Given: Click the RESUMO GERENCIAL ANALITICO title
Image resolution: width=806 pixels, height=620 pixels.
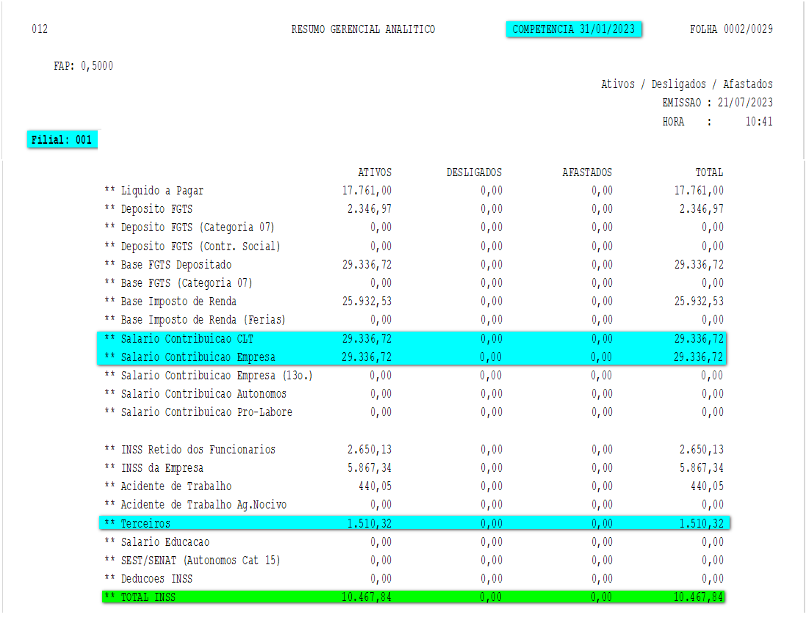Looking at the screenshot, I should point(363,29).
